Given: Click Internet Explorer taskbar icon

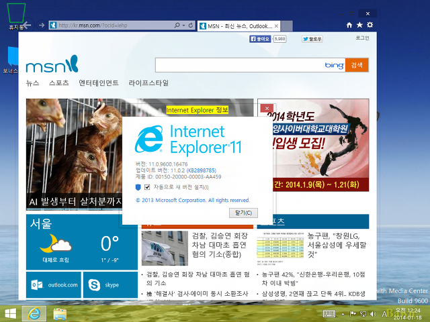Looking at the screenshot, I should tap(34, 313).
